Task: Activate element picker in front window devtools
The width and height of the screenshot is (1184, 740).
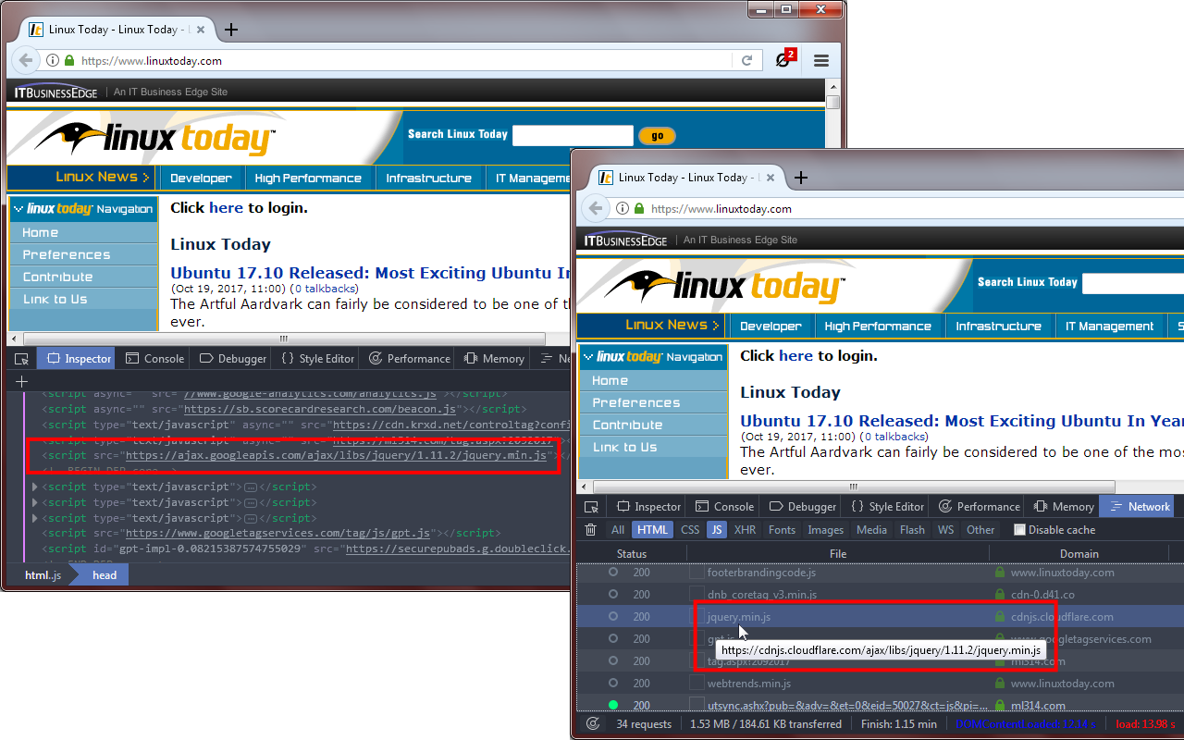Action: (x=592, y=507)
